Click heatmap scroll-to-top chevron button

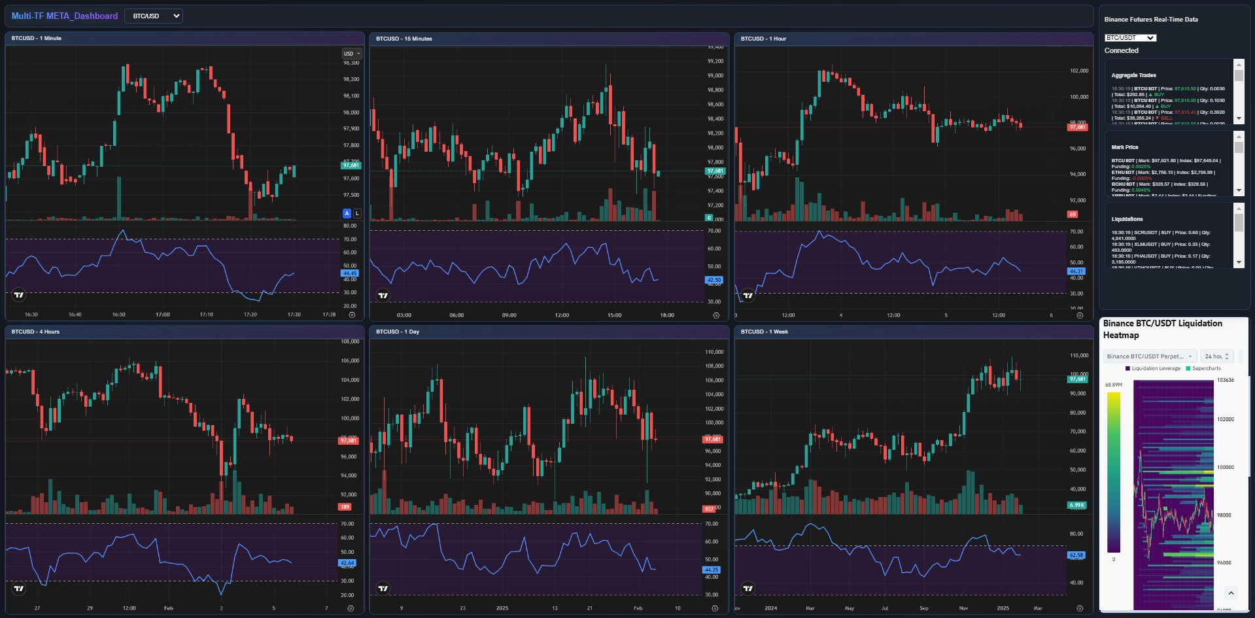click(1231, 593)
